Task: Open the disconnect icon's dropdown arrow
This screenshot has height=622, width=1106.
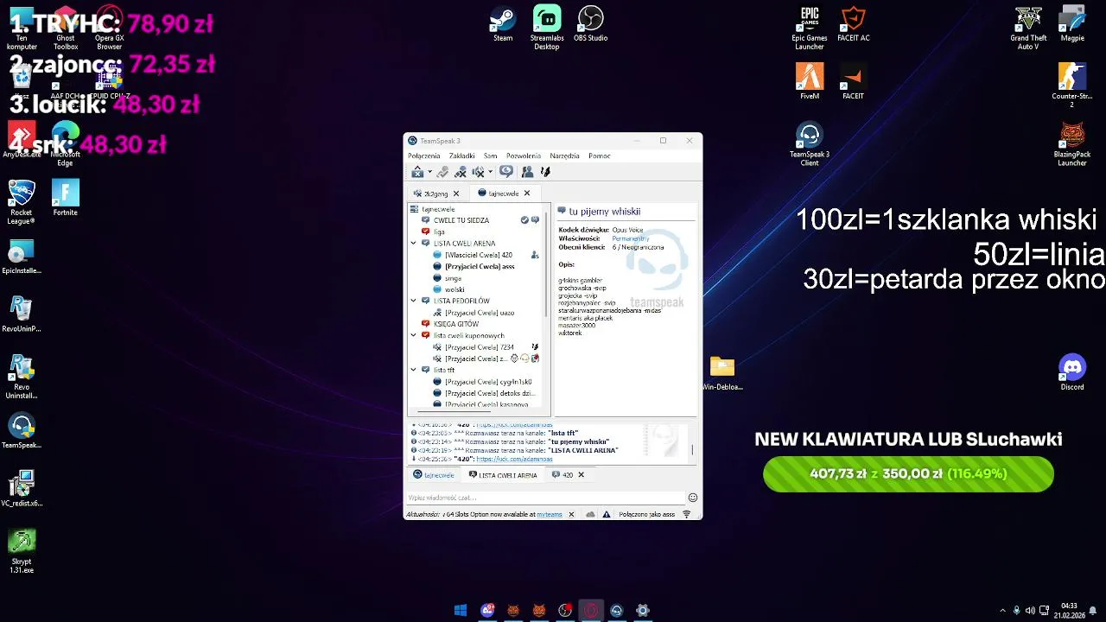Action: pos(429,172)
